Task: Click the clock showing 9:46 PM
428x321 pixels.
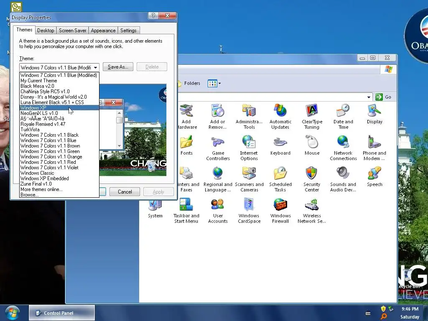Action: pos(410,309)
